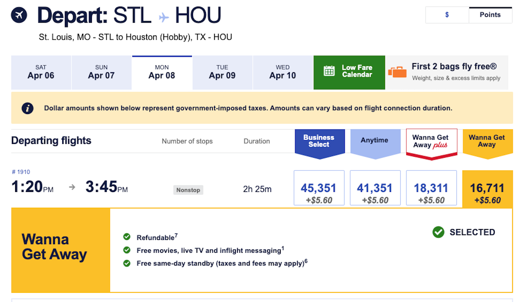
Task: Click the checkmark next to Refundable
Action: 127,237
